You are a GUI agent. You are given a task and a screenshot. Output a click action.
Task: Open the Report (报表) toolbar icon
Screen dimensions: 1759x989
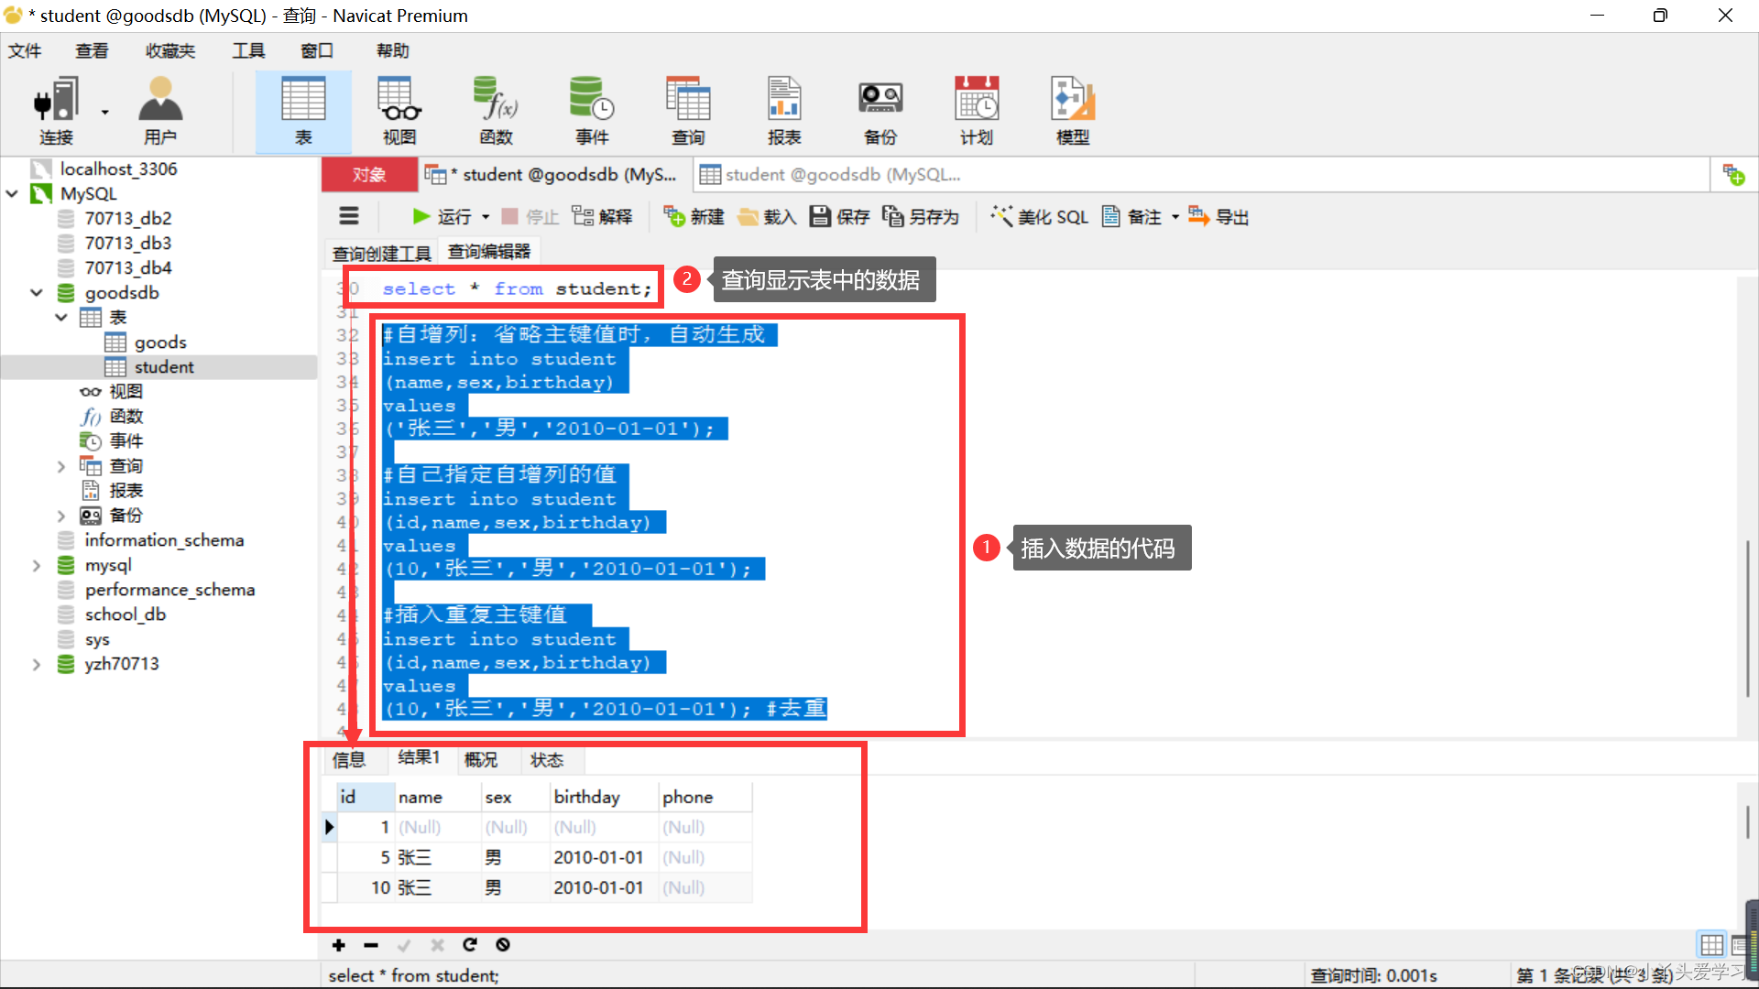pos(784,111)
